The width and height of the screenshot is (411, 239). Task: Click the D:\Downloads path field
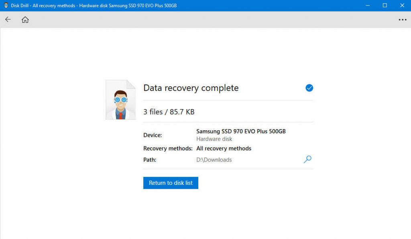[214, 160]
